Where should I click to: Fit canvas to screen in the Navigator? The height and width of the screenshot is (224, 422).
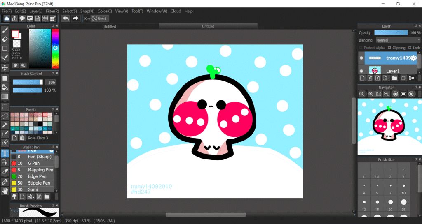379,94
